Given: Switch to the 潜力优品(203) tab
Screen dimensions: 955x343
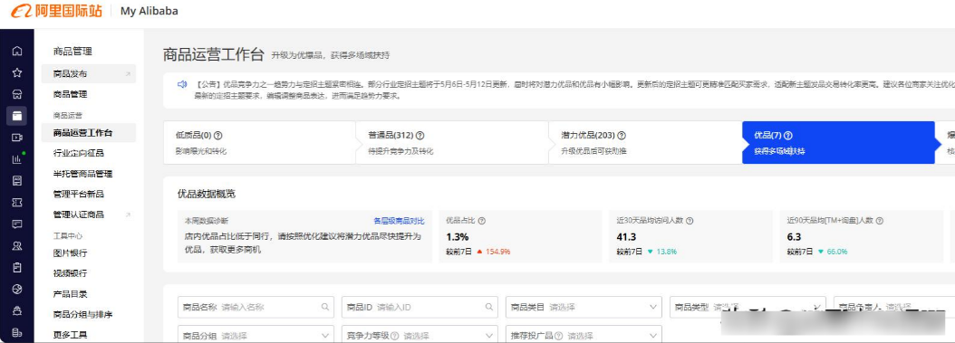Looking at the screenshot, I should coord(645,142).
